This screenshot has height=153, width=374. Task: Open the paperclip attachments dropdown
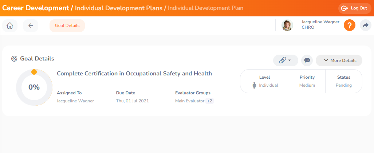click(x=286, y=60)
